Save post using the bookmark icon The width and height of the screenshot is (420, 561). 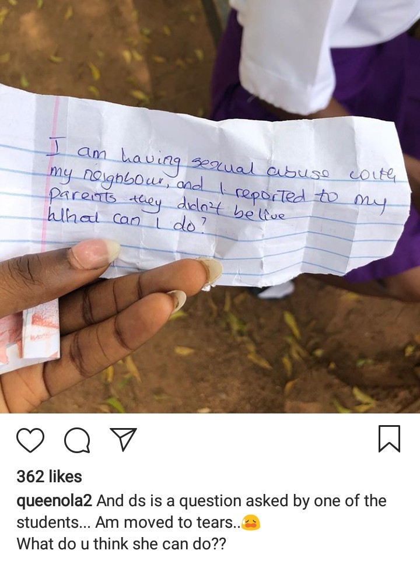[389, 439]
